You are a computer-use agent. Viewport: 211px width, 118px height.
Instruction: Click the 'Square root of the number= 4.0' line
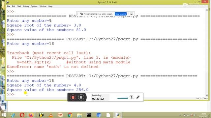(44, 85)
